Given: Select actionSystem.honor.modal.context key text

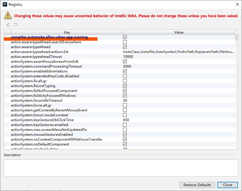Looking at the screenshot, I should point(39,115).
